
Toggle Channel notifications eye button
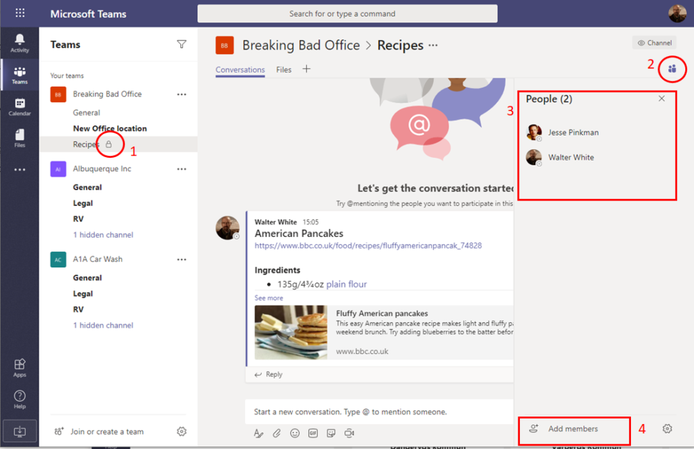point(654,43)
